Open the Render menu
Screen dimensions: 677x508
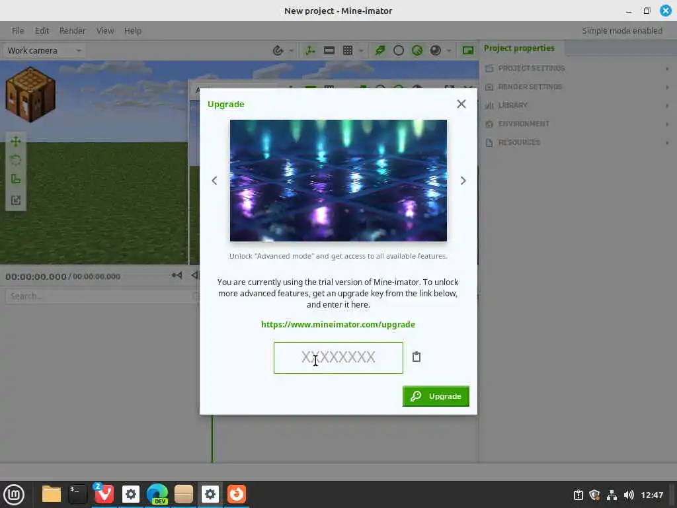73,30
